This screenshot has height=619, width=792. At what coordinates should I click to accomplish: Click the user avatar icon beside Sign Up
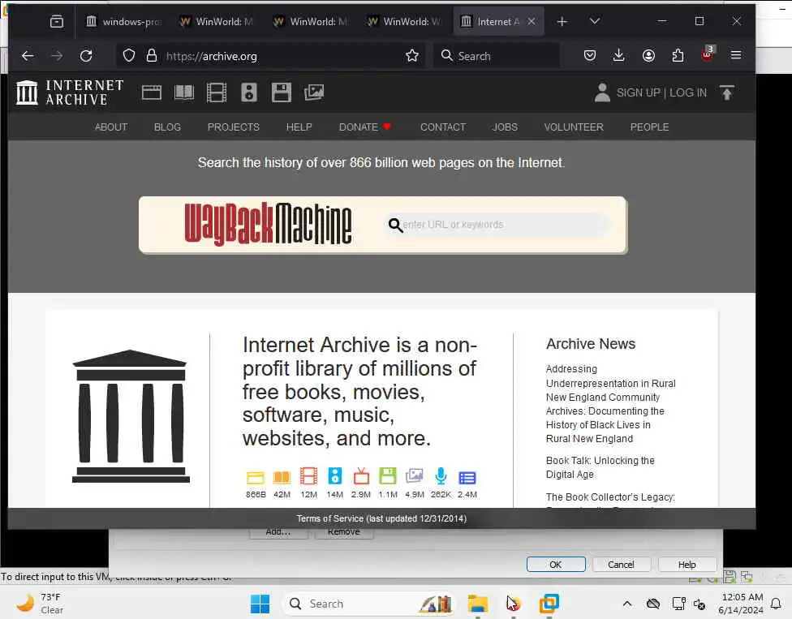602,93
